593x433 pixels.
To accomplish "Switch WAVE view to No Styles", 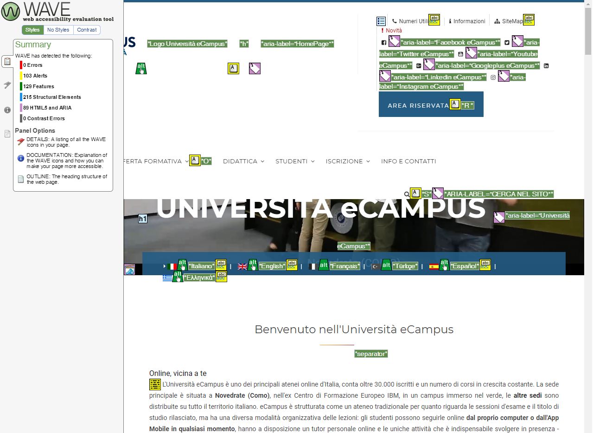I will pyautogui.click(x=58, y=30).
